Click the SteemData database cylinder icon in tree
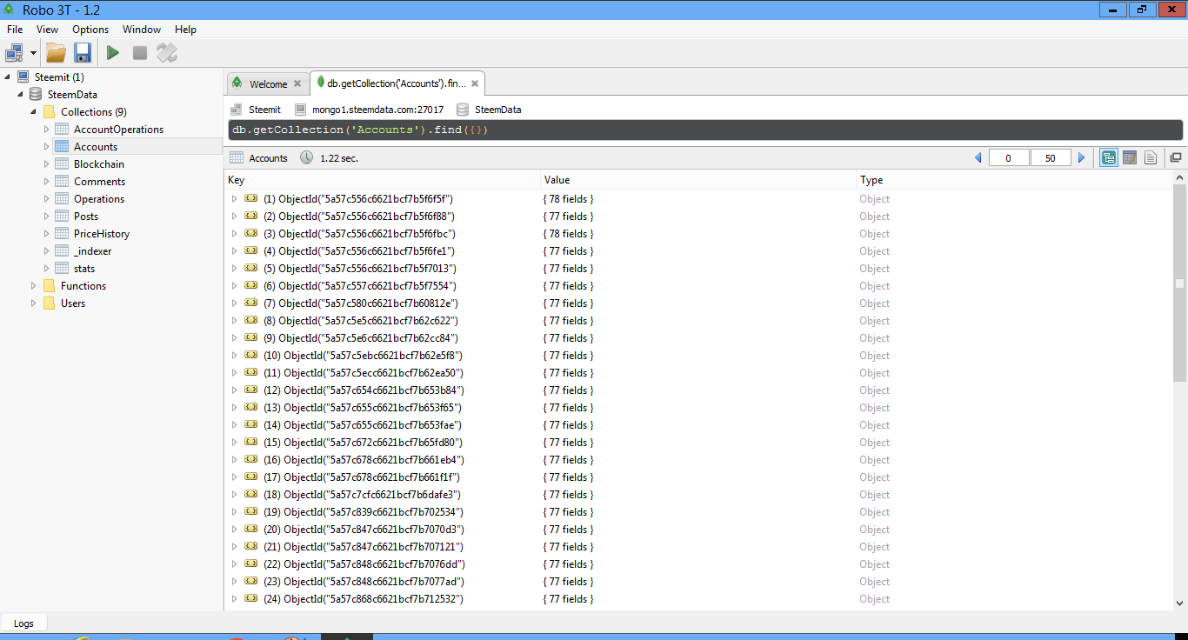 point(36,94)
